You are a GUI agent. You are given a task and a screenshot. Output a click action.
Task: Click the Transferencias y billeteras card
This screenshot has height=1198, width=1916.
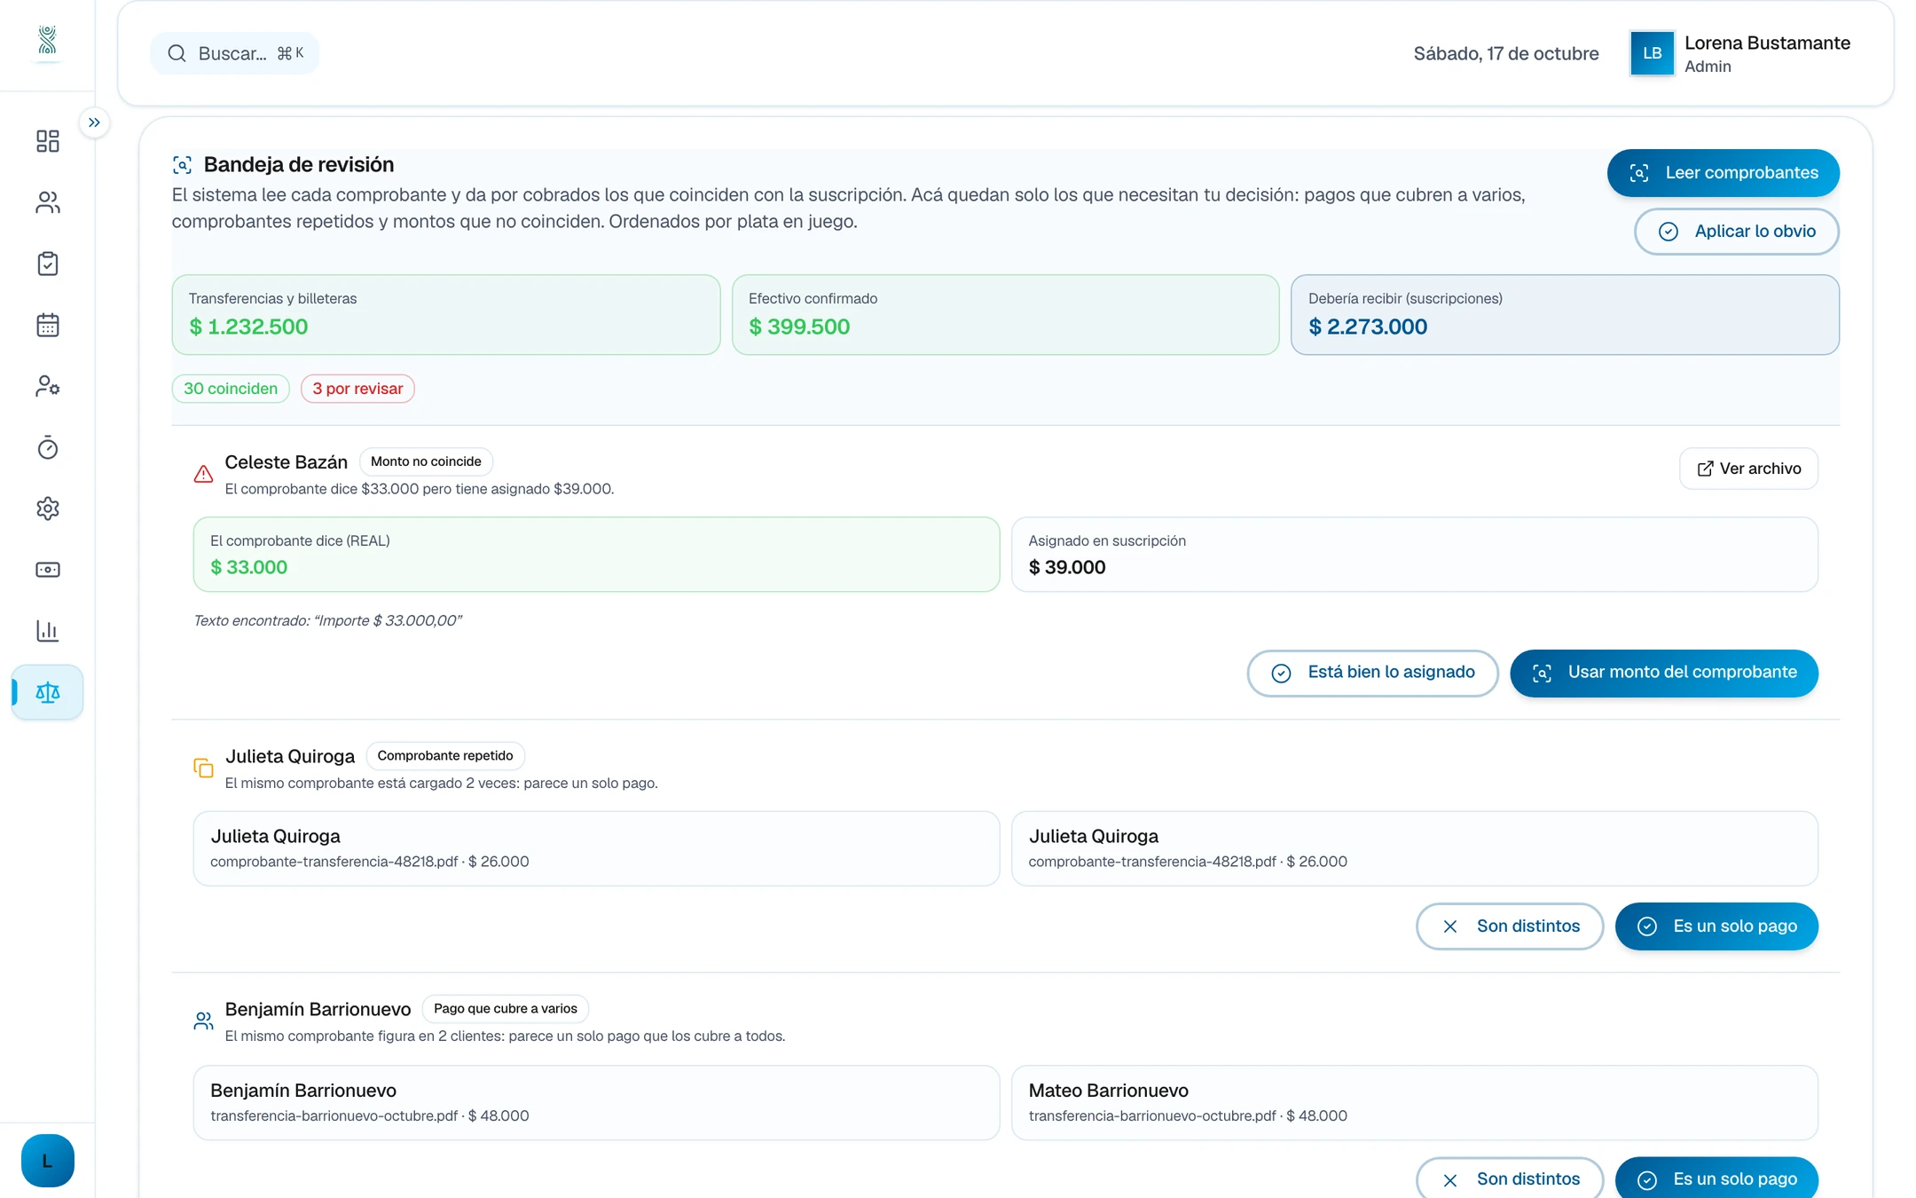point(446,315)
